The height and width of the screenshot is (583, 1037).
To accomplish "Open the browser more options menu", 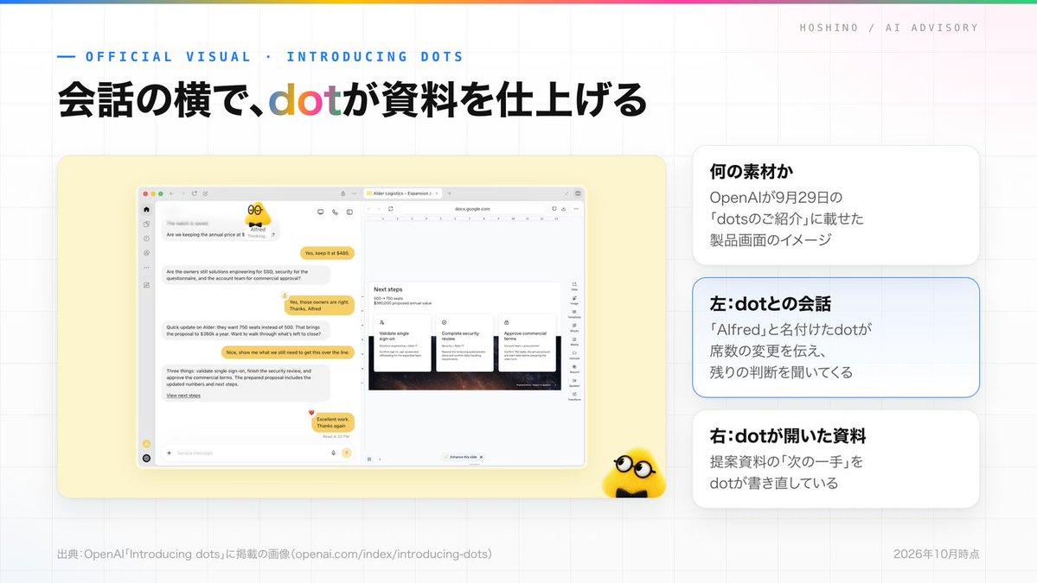I will click(576, 209).
